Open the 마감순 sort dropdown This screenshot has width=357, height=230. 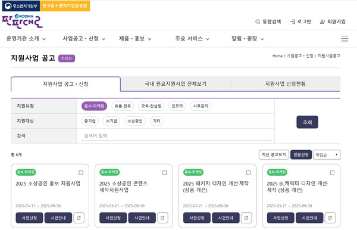coord(327,154)
